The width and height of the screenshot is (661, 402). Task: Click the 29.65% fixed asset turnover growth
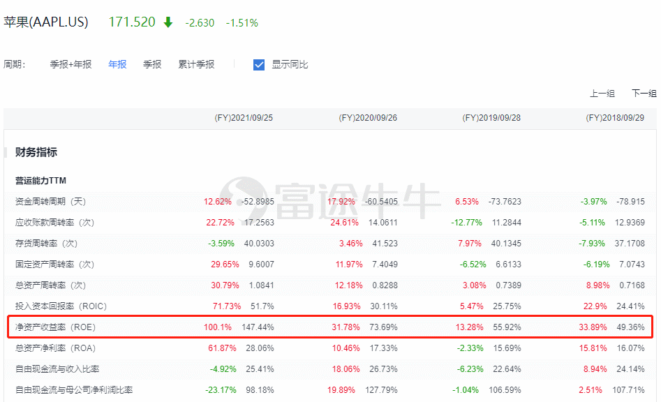225,265
